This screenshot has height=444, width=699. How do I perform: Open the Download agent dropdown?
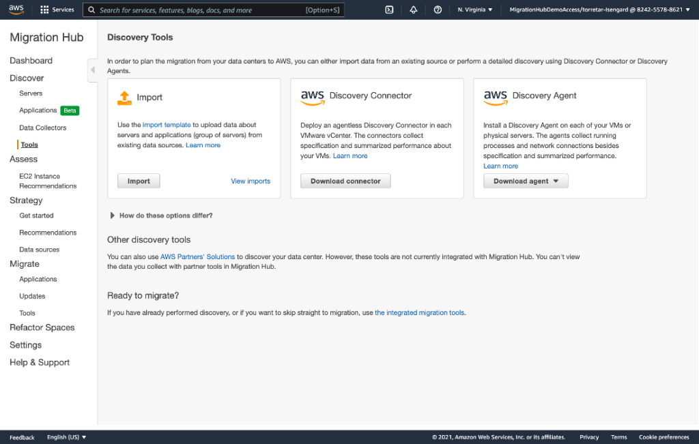[526, 181]
